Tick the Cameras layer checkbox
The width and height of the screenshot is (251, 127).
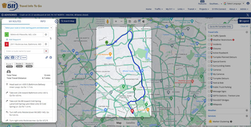point(209,70)
